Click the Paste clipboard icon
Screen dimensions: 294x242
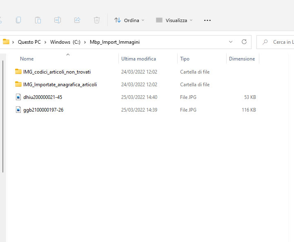coord(38,20)
